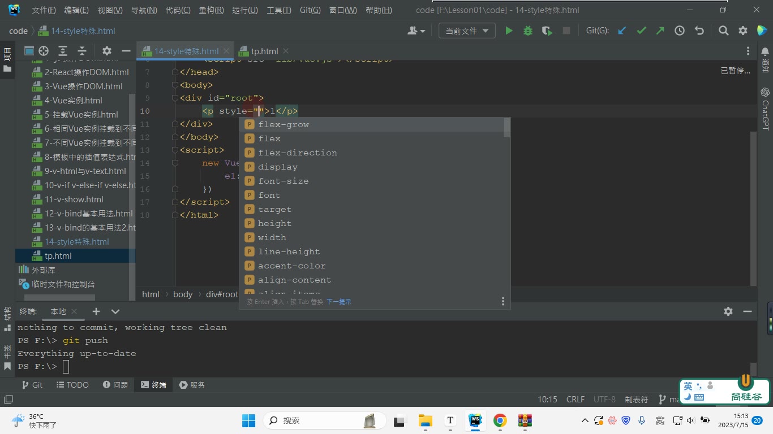Open the 工具 tools menu

point(278,10)
